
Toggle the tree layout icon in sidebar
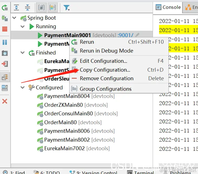[x=5, y=77]
